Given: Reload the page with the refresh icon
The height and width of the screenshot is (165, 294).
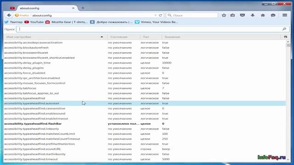Looking at the screenshot, I should coord(160,15).
